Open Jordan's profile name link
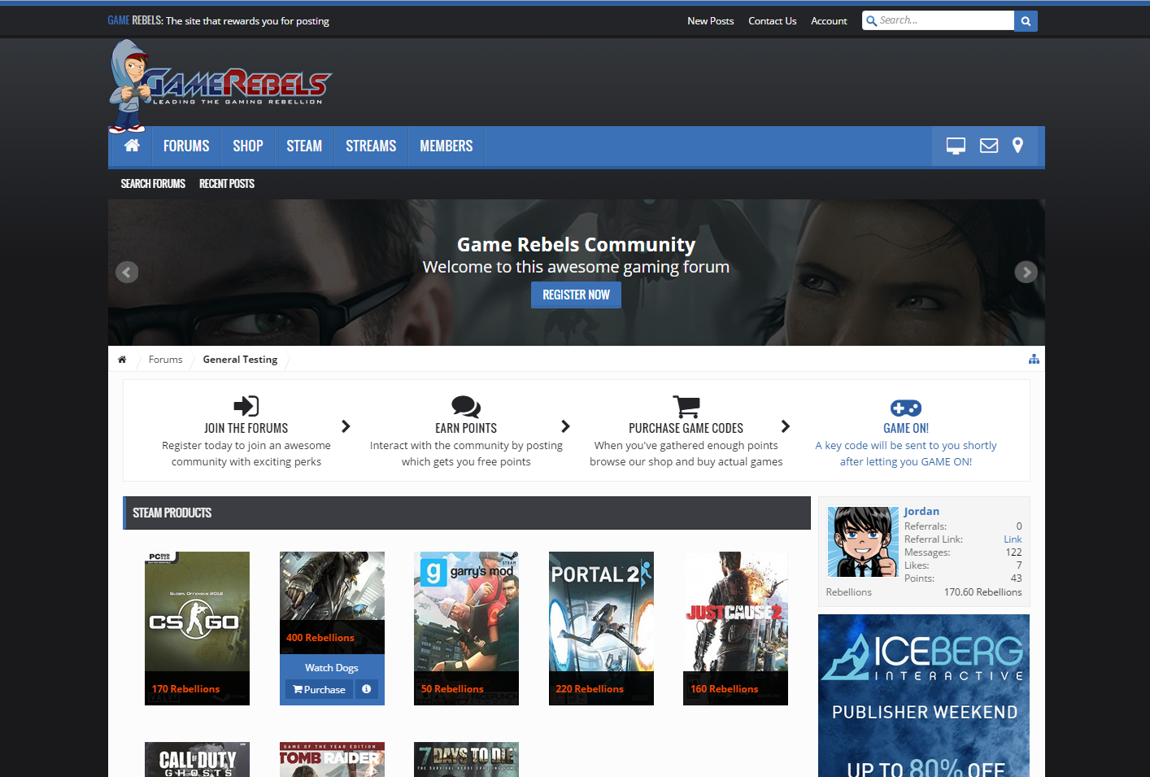The height and width of the screenshot is (777, 1150). click(x=921, y=511)
